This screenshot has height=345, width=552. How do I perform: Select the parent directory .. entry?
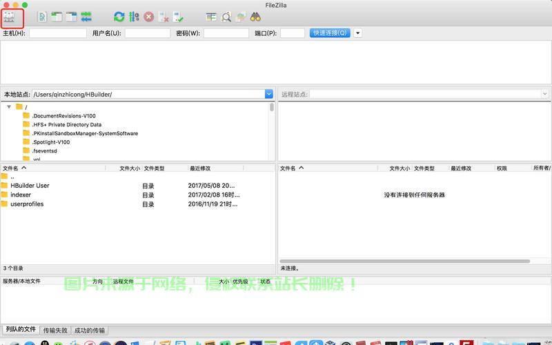[x=137, y=177]
